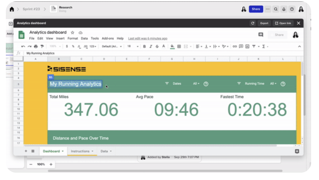The image size is (319, 180).
Task: Zoom in with the plus button beside 100%
Action: (51, 164)
